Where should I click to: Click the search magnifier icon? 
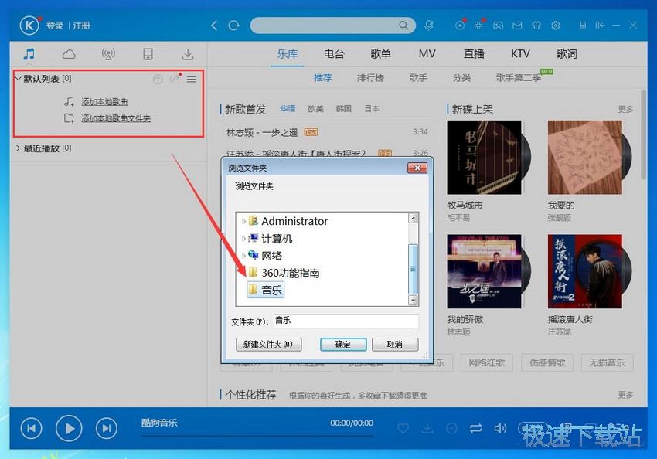point(403,25)
